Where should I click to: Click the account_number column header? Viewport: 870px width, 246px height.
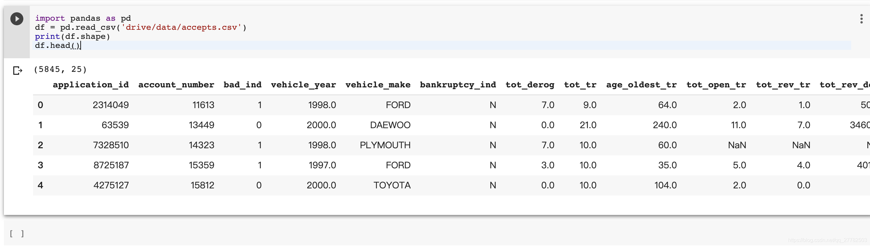(176, 85)
